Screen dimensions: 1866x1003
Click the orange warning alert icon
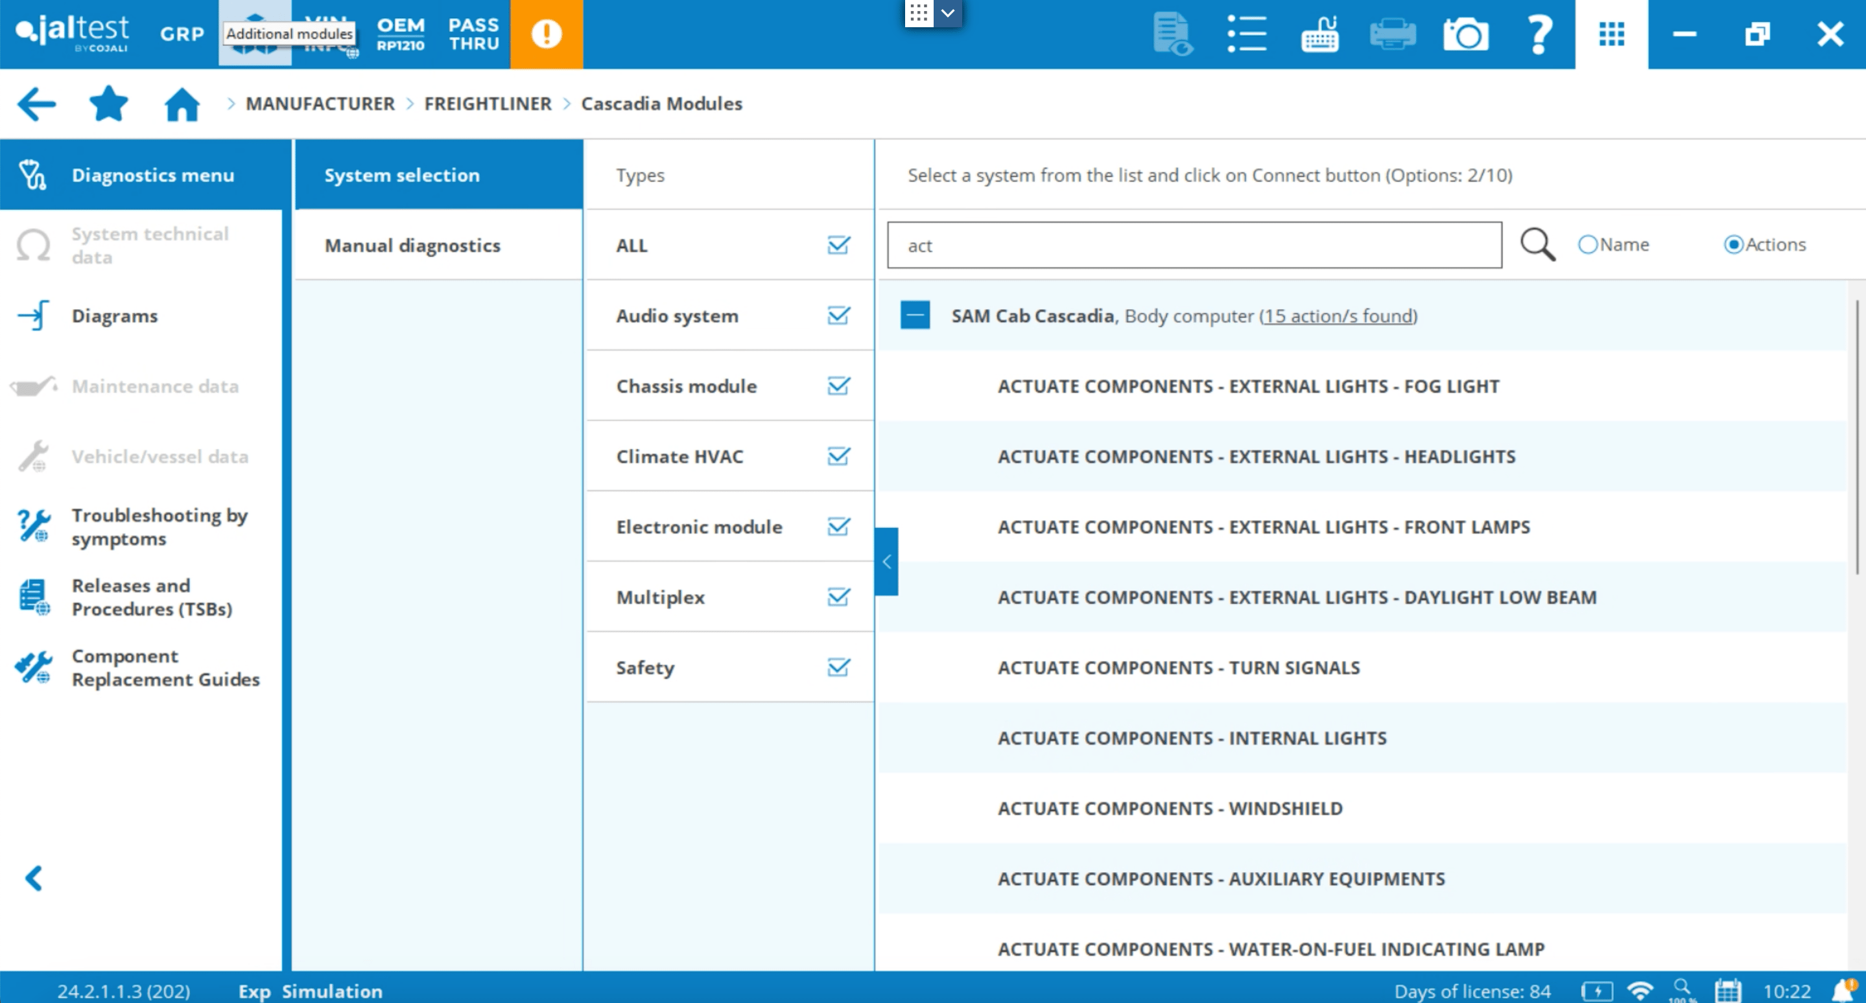click(x=546, y=34)
